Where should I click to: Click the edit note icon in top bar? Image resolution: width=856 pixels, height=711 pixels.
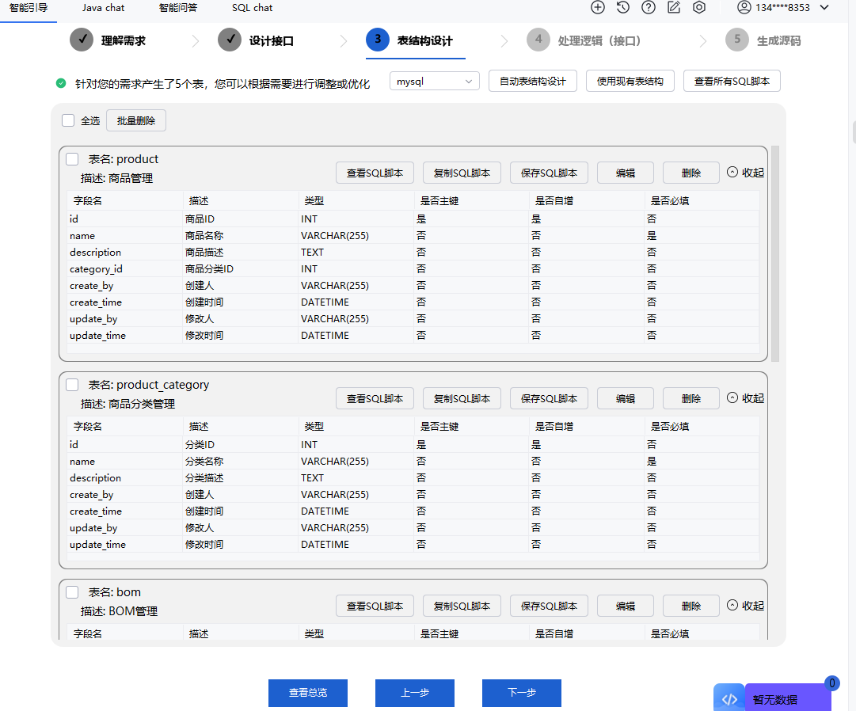[x=674, y=8]
